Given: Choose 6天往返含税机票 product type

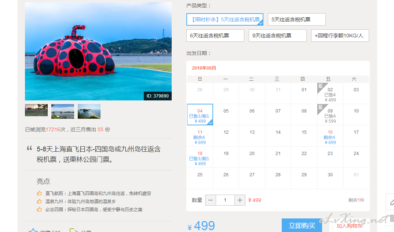Looking at the screenshot, I should click(215, 36).
